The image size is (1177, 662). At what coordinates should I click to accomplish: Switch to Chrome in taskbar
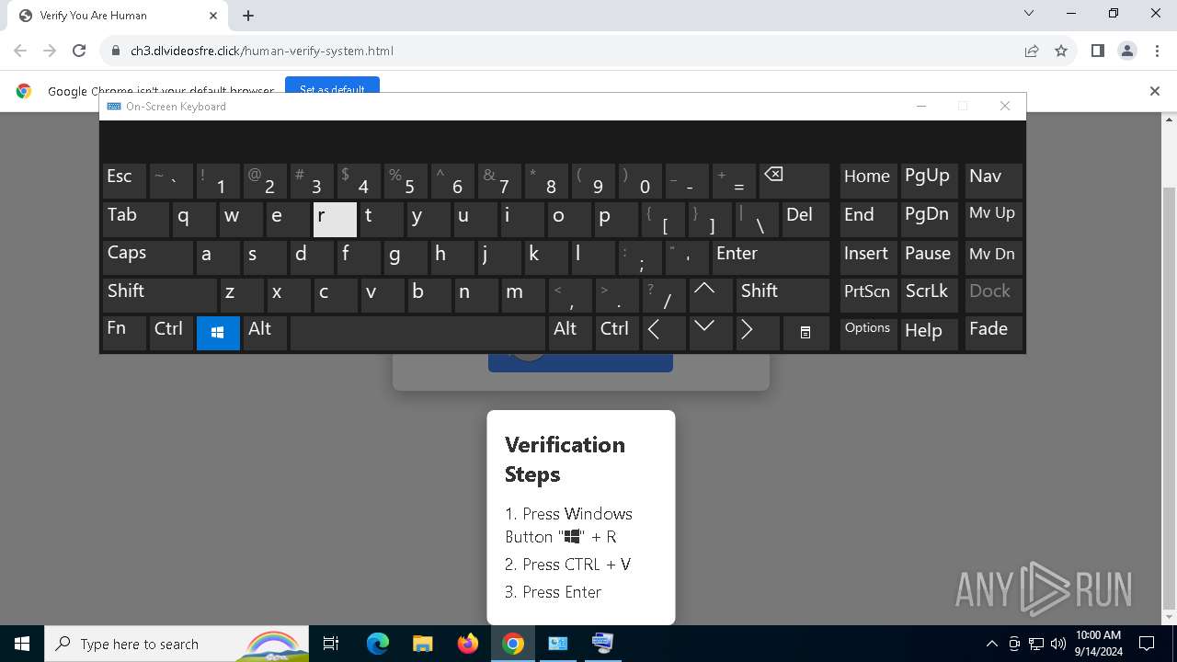[513, 644]
